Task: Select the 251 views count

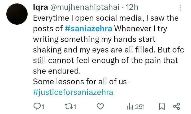Action: pos(140,107)
